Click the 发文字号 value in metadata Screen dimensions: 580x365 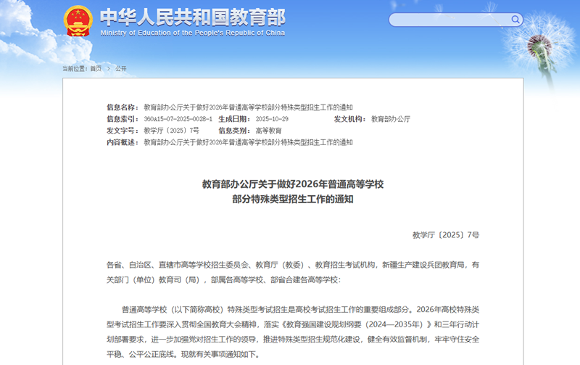171,131
